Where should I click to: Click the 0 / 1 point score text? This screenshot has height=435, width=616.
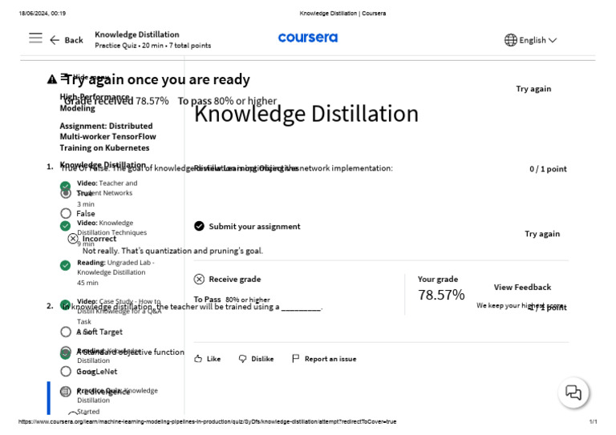click(548, 169)
